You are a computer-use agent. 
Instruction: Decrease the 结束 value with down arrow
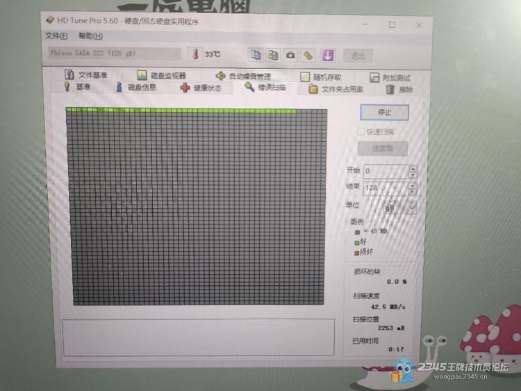click(x=412, y=191)
